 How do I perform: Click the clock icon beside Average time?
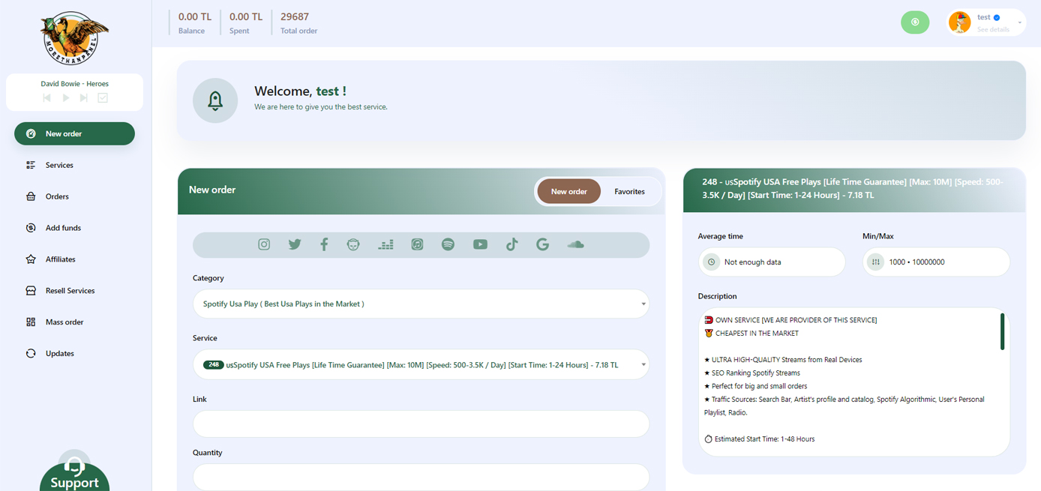pyautogui.click(x=711, y=262)
